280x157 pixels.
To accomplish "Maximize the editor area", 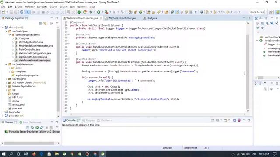I will coord(249,18).
